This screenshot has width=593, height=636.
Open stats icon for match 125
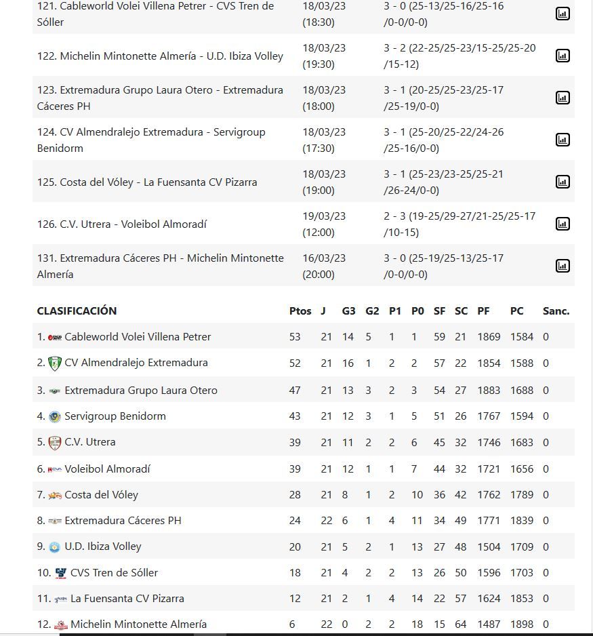(563, 182)
